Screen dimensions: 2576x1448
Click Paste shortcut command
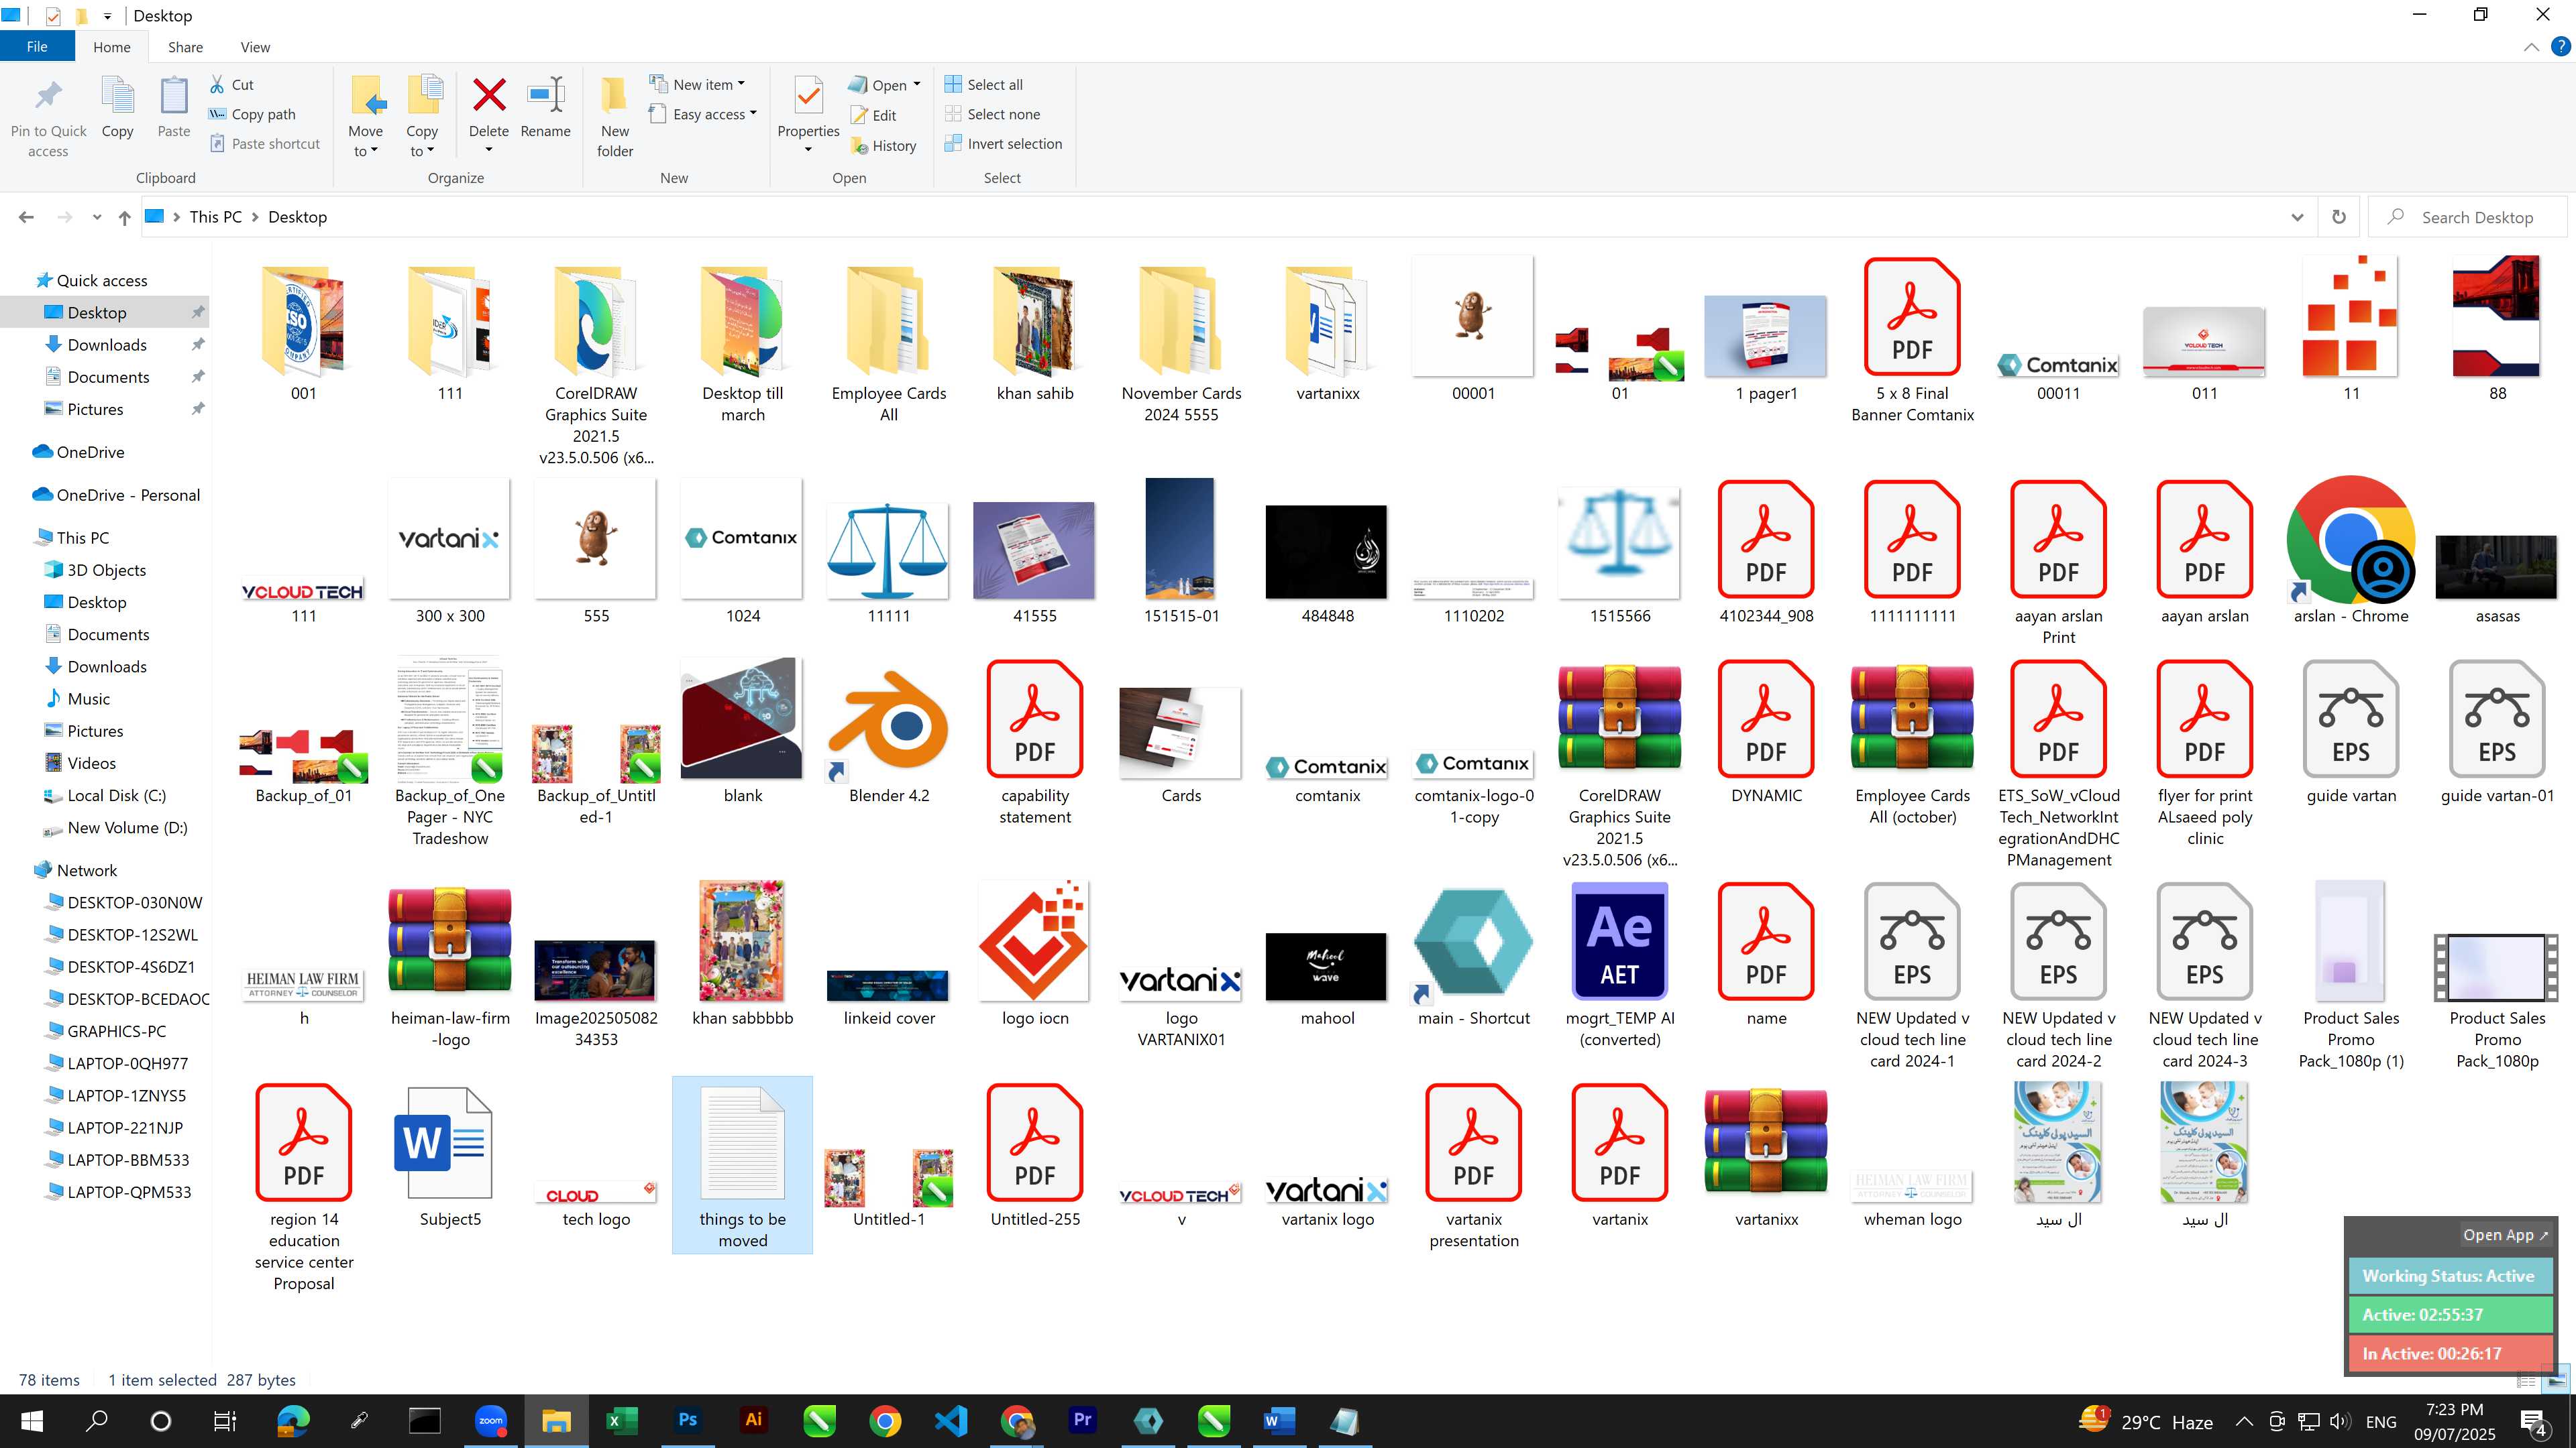[265, 144]
